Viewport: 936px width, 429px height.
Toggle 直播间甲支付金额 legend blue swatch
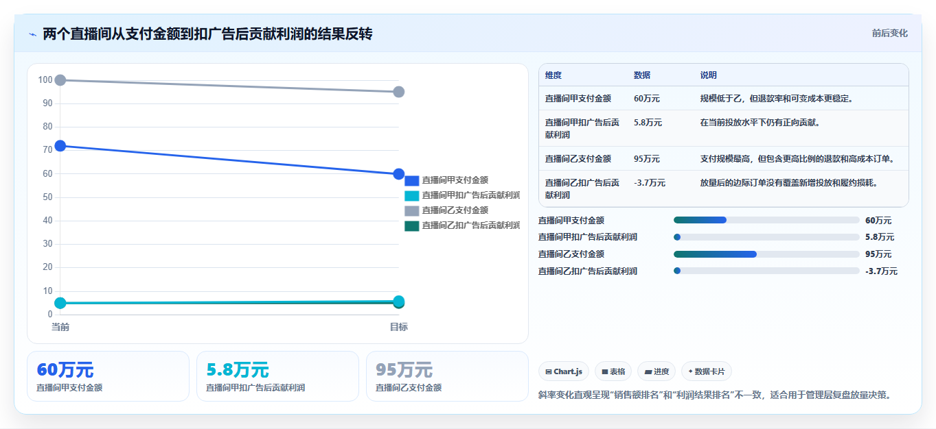[x=411, y=180]
